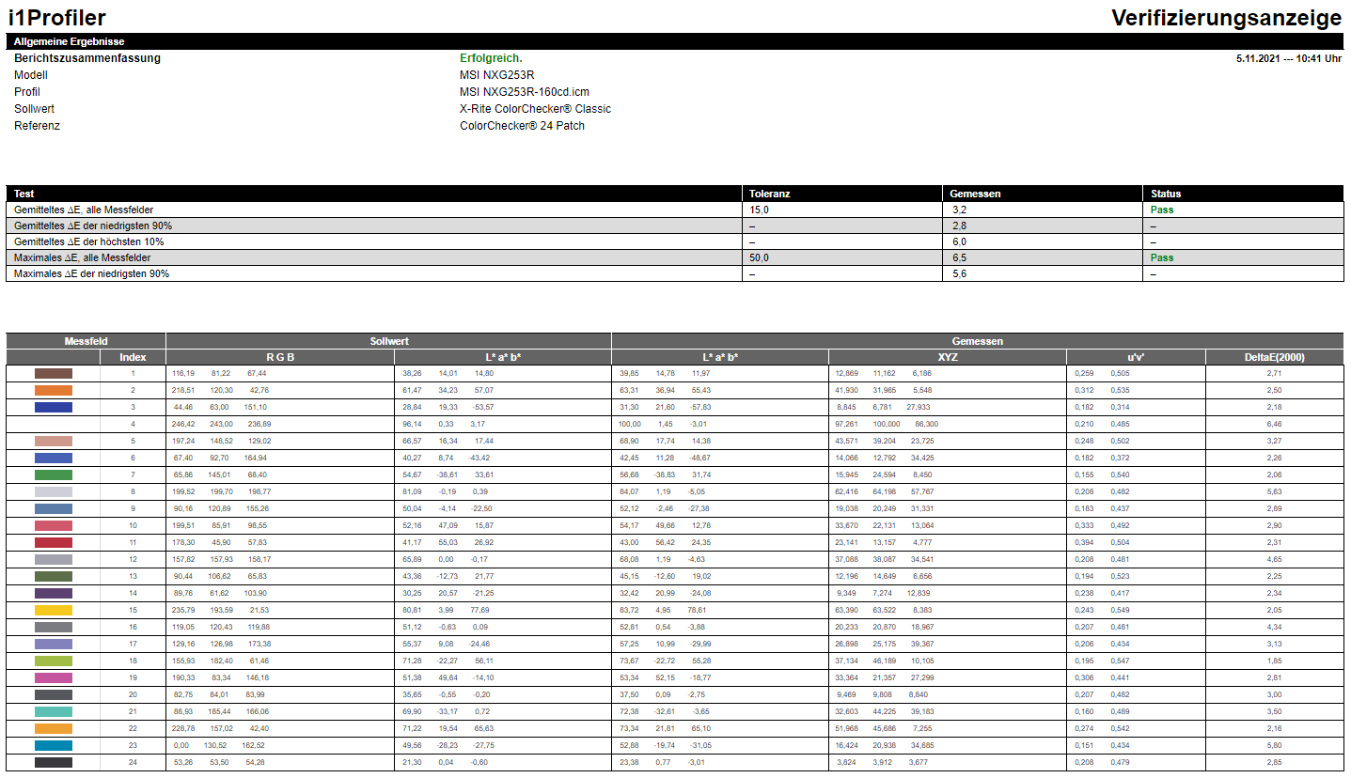Select the green swatch for index 7
Viewport: 1351px width, 778px height.
(x=54, y=475)
